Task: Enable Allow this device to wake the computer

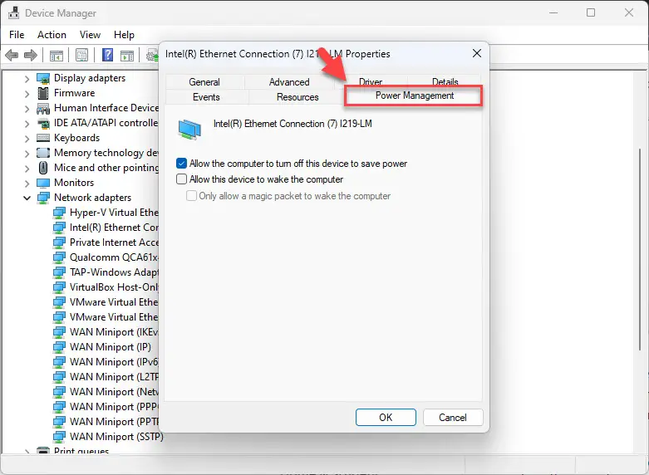Action: pyautogui.click(x=181, y=179)
